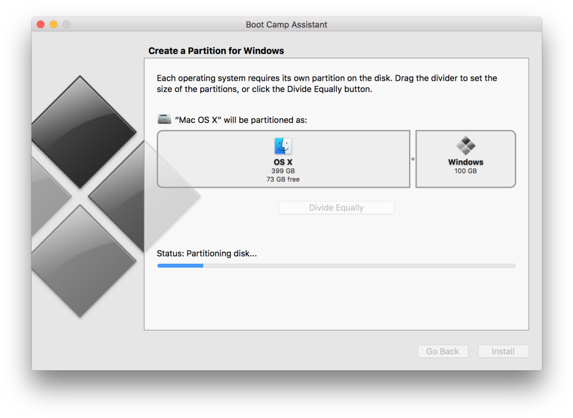Select the divider dot between the partitions

point(414,159)
